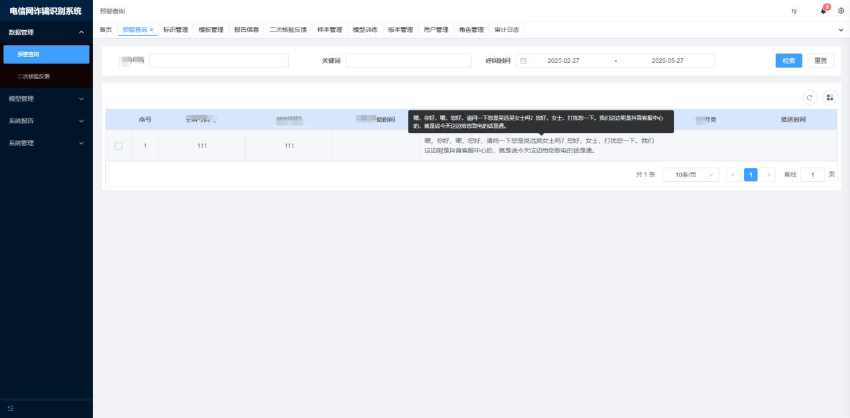Open the 审计日志 tab
Screen dimensions: 850x418
click(x=506, y=30)
